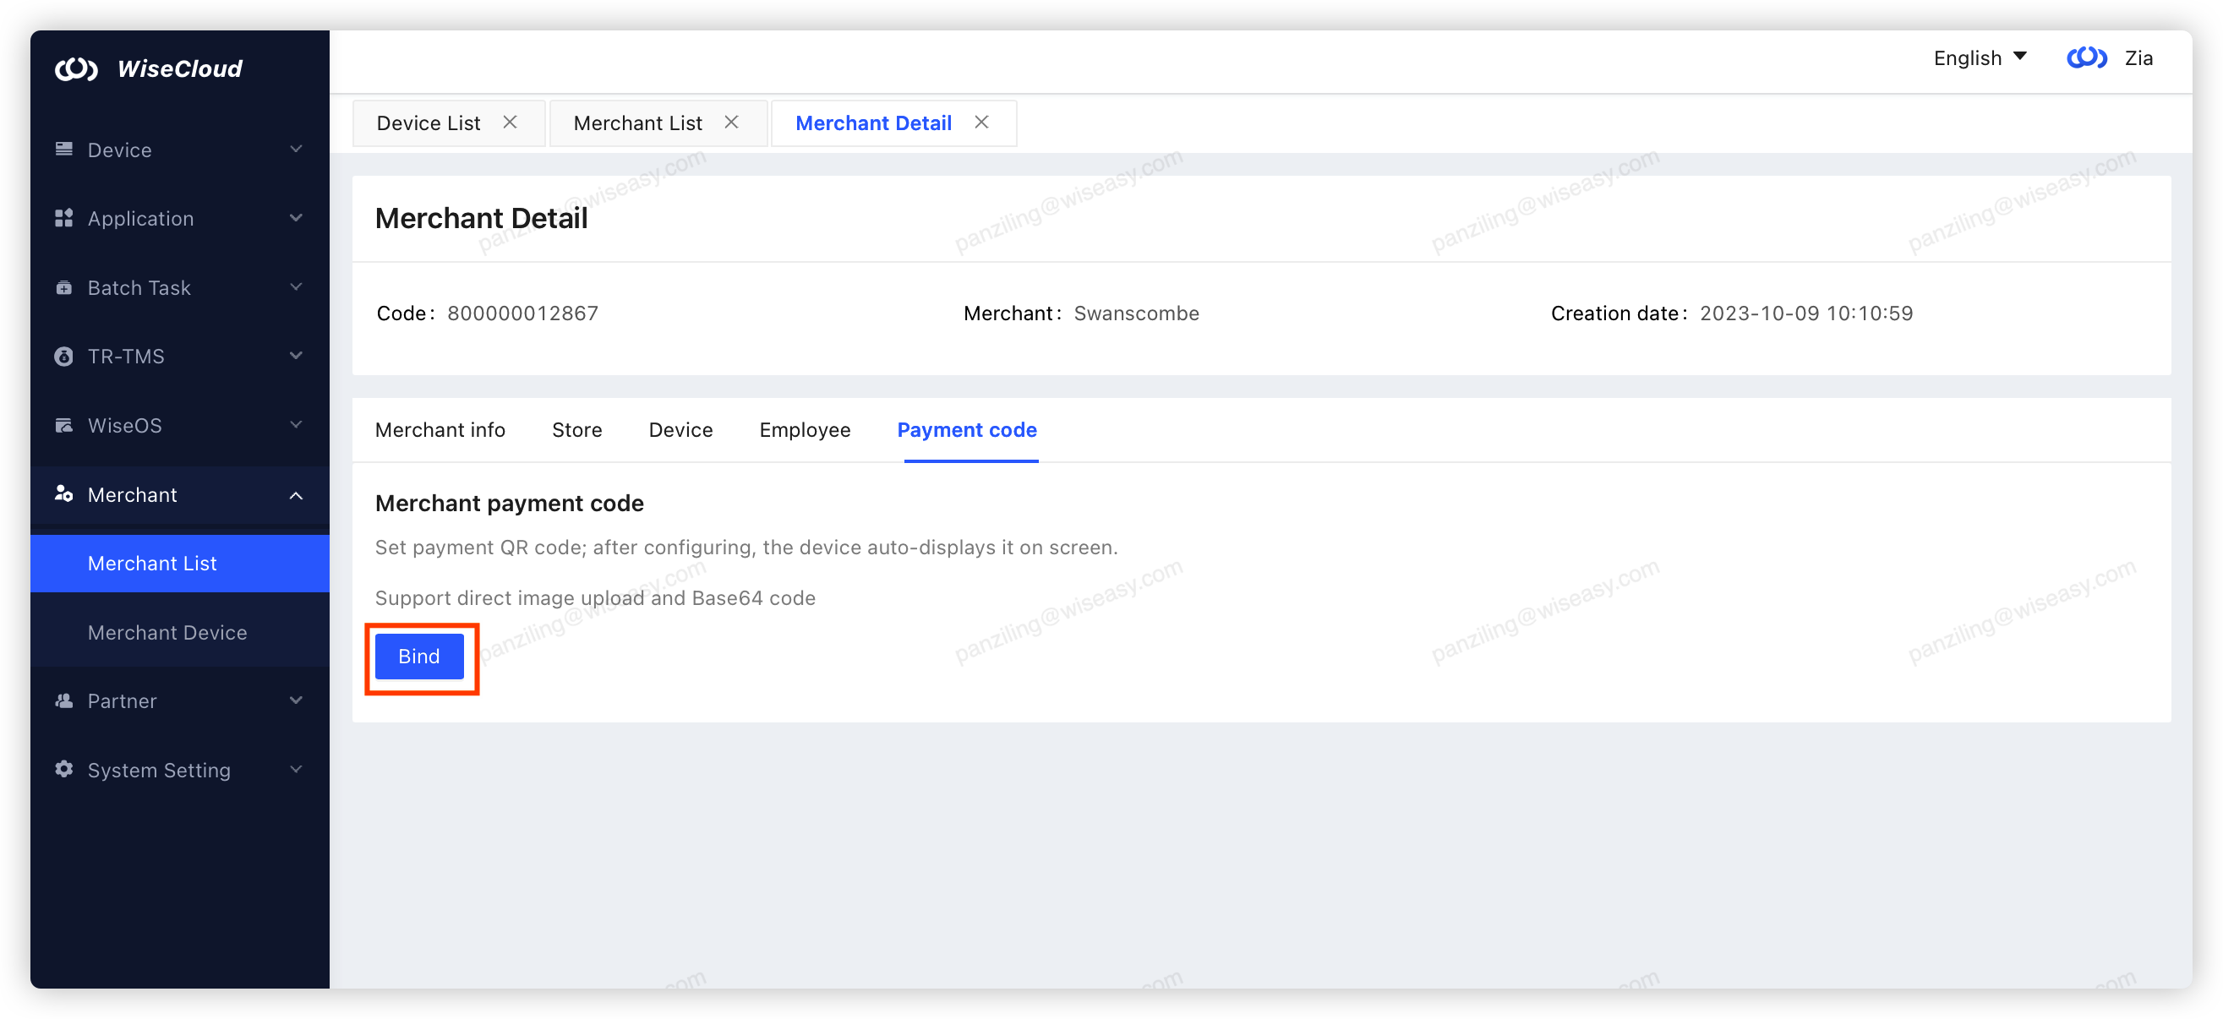
Task: Switch to the Merchant info tab
Action: pos(440,430)
